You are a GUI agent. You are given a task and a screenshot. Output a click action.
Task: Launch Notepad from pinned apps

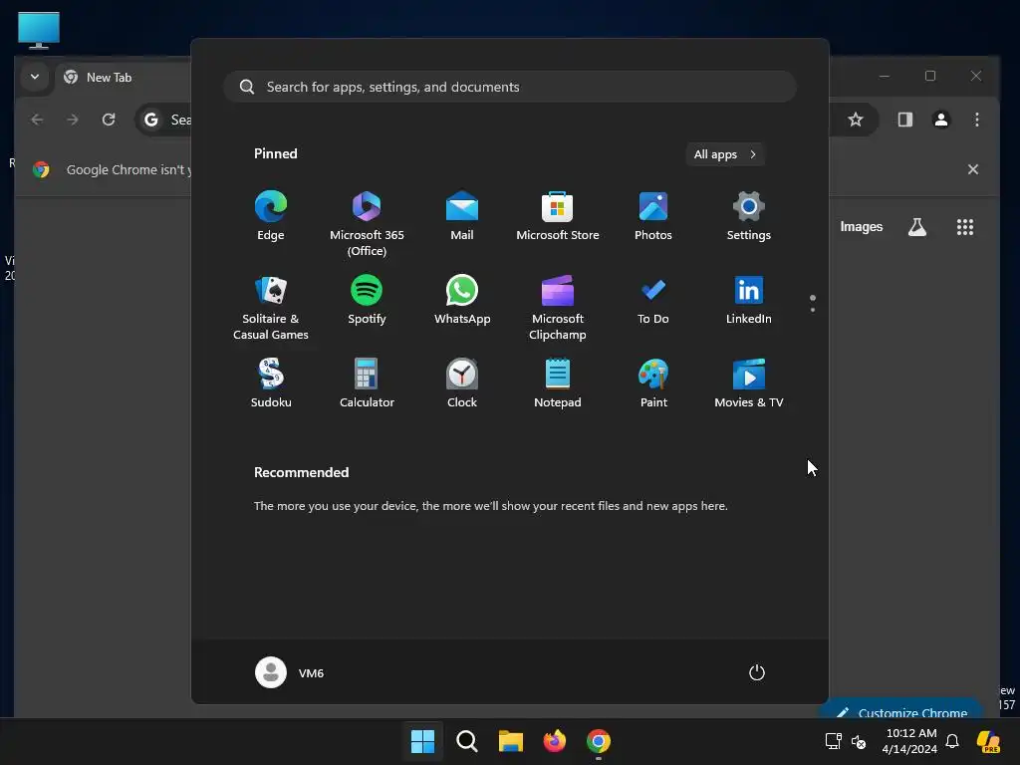click(558, 383)
